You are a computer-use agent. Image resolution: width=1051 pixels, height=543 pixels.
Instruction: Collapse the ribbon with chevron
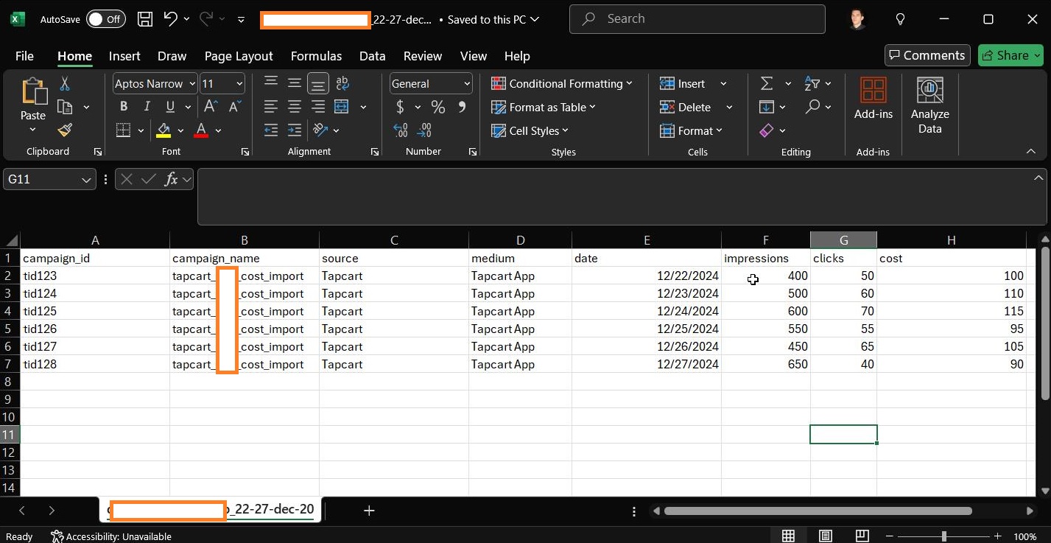click(x=1031, y=151)
